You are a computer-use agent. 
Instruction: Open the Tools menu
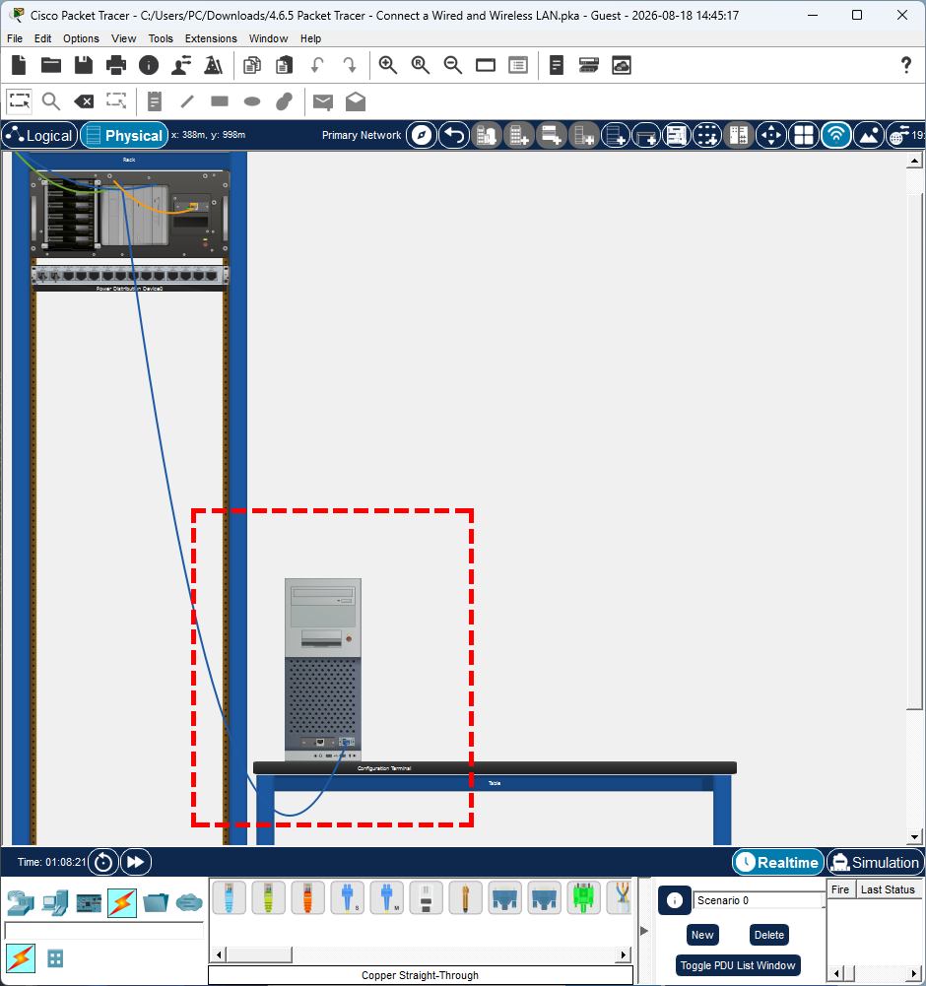[x=161, y=38]
